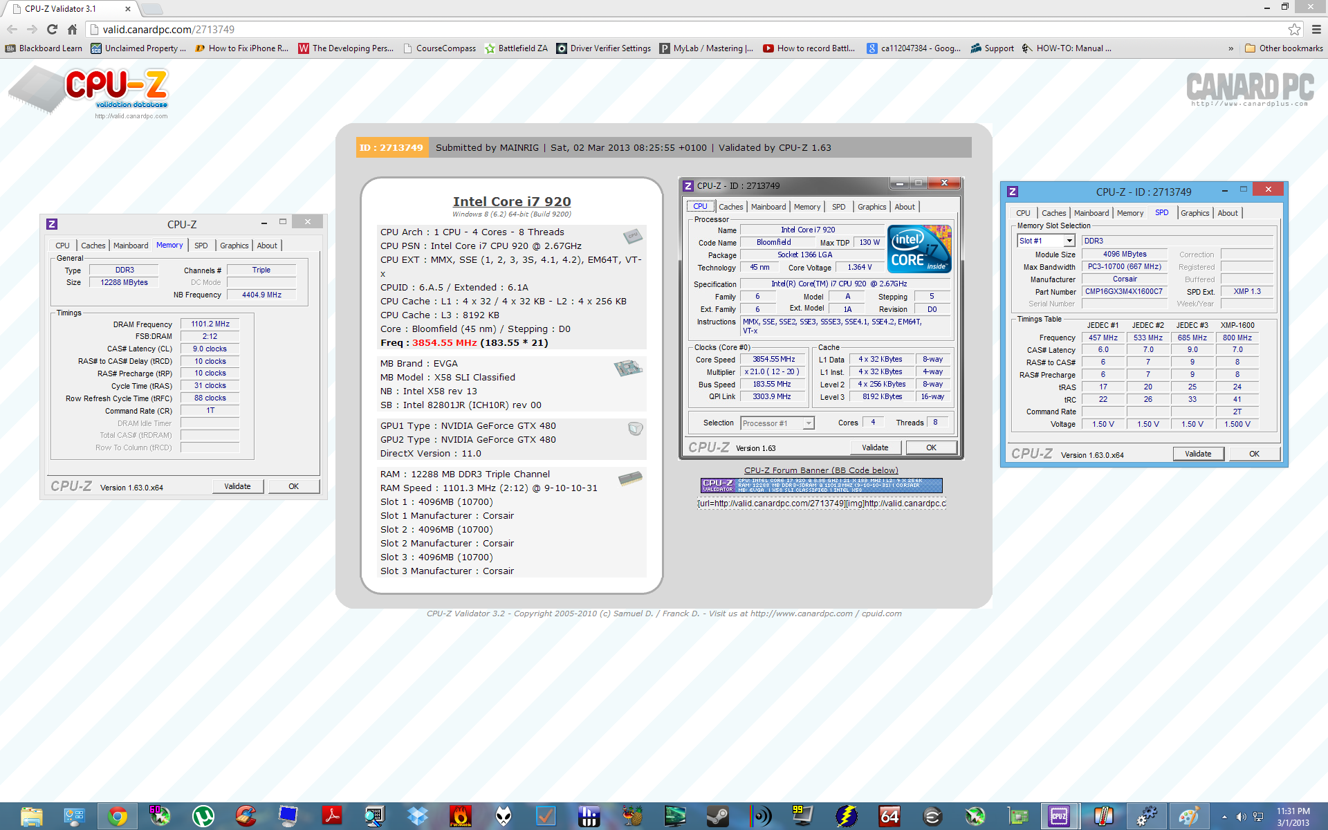
Task: Launch FurMark from the taskbar
Action: pos(460,816)
